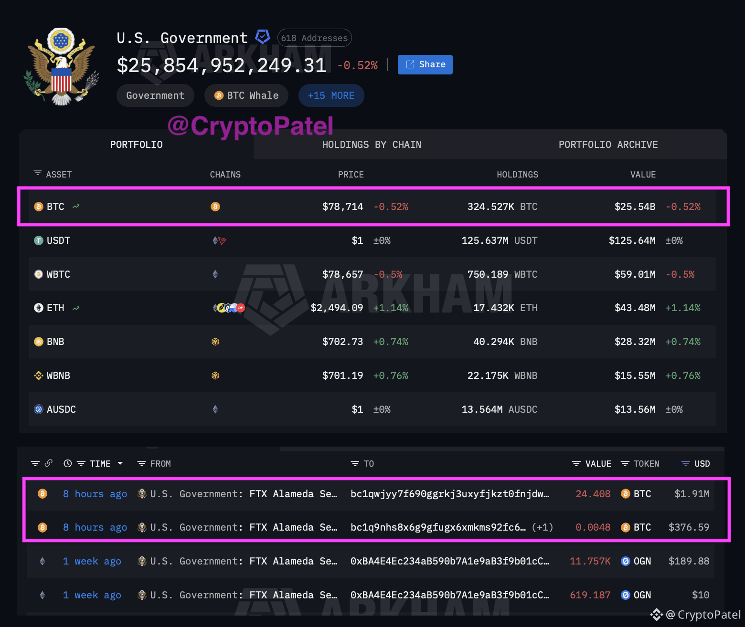Image resolution: width=745 pixels, height=627 pixels.
Task: Click the $13.56M AUSDC value
Action: click(635, 409)
